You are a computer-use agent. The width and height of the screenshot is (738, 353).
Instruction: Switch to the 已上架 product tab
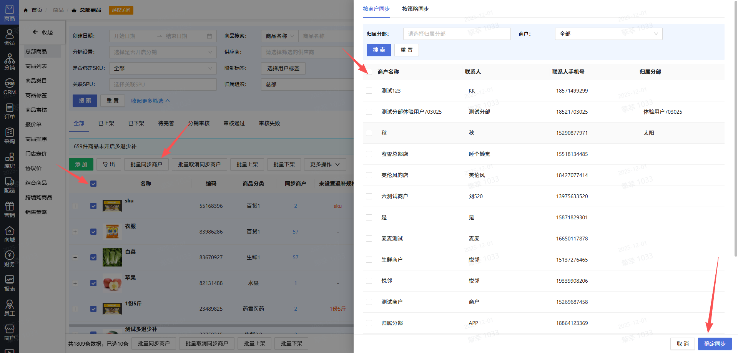(x=106, y=123)
